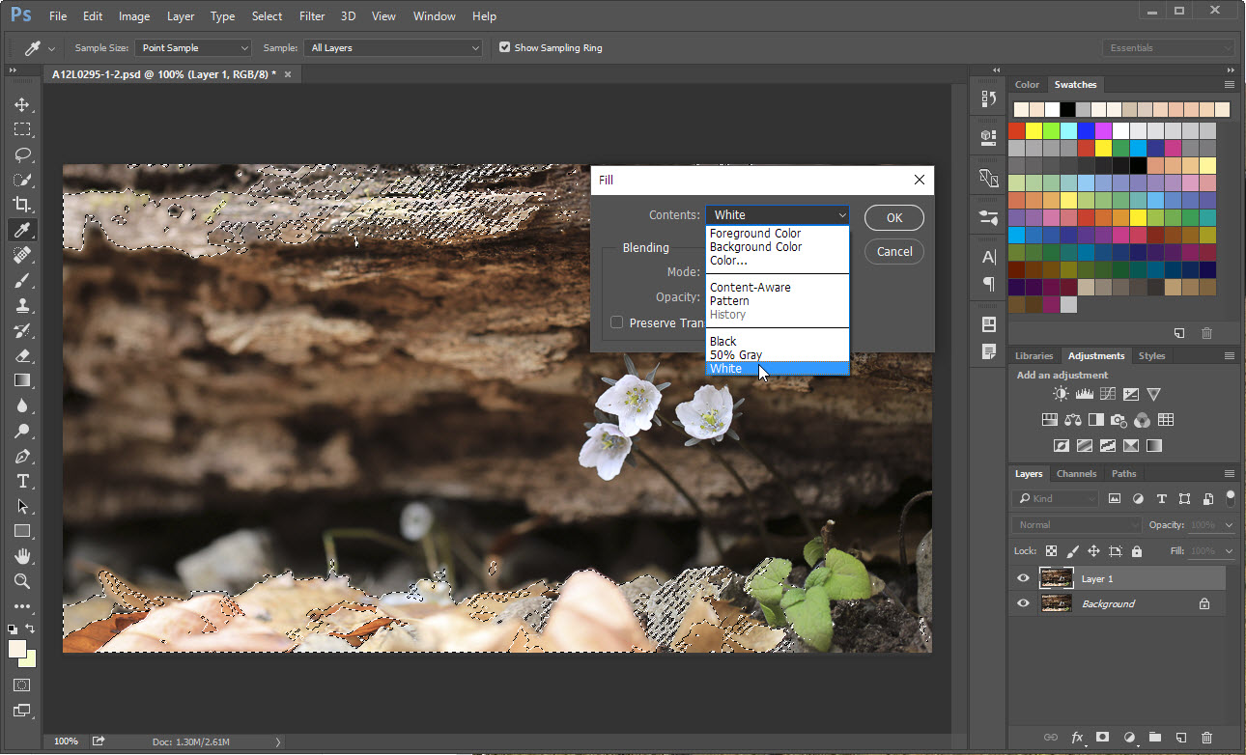Screen dimensions: 1246x755
Task: Click OK in Fill dialog
Action: click(894, 217)
